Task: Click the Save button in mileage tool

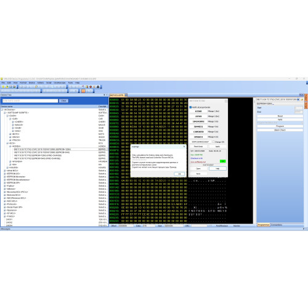Action: click(x=198, y=174)
